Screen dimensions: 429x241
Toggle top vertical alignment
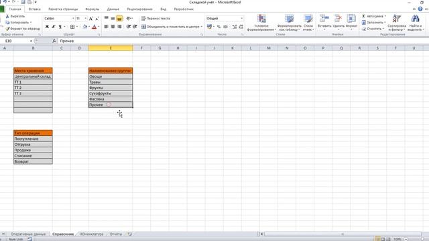(107, 18)
